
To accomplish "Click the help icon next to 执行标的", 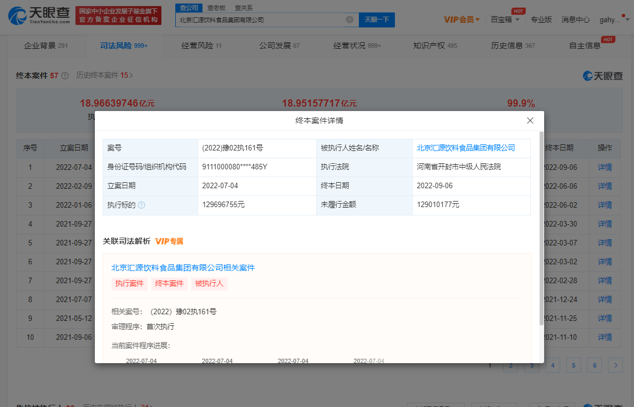I will (141, 205).
